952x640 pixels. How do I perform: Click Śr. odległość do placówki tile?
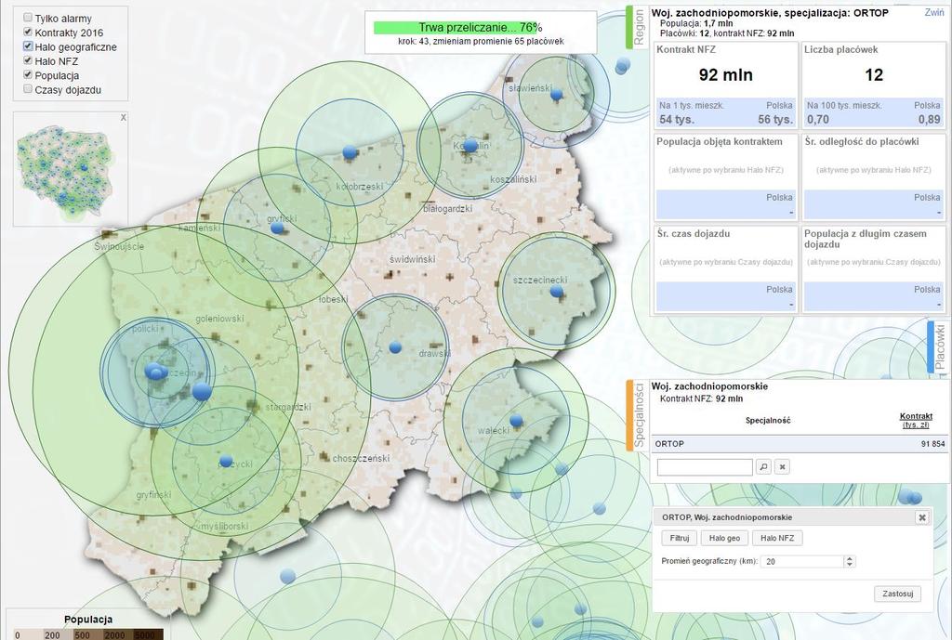[874, 177]
